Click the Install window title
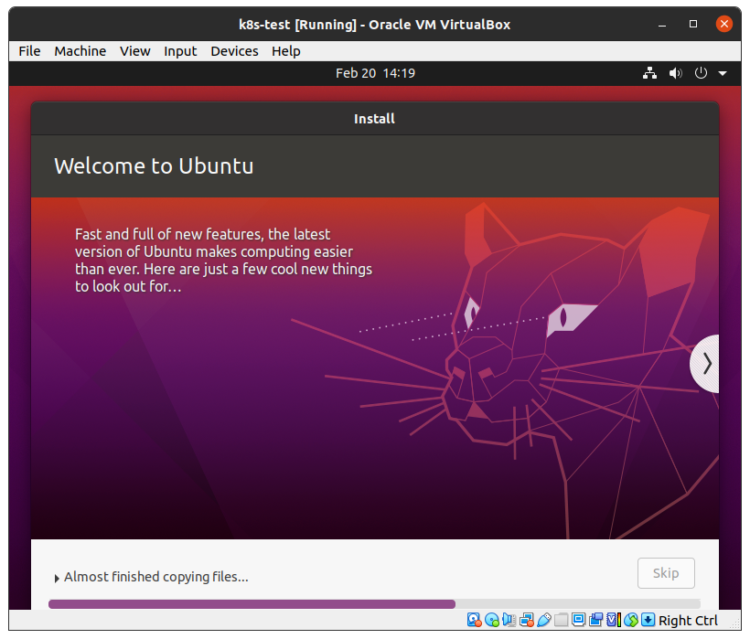Viewport: 750px width, 639px height. [x=374, y=119]
